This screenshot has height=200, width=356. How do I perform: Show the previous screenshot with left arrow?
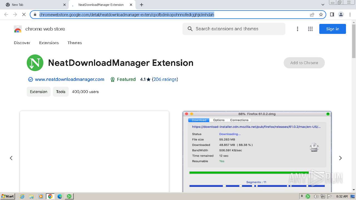point(11,158)
